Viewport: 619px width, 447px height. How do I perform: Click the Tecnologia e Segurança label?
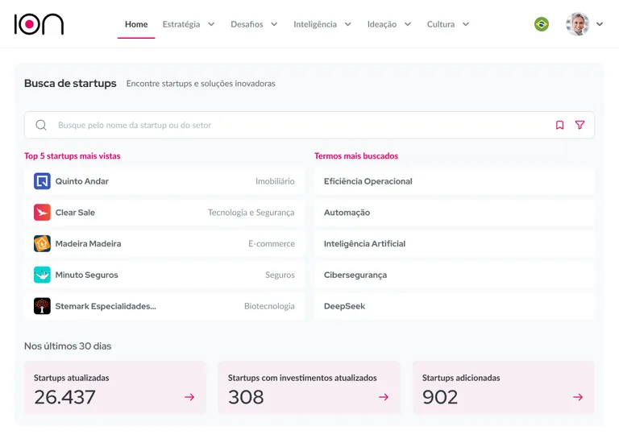(251, 213)
